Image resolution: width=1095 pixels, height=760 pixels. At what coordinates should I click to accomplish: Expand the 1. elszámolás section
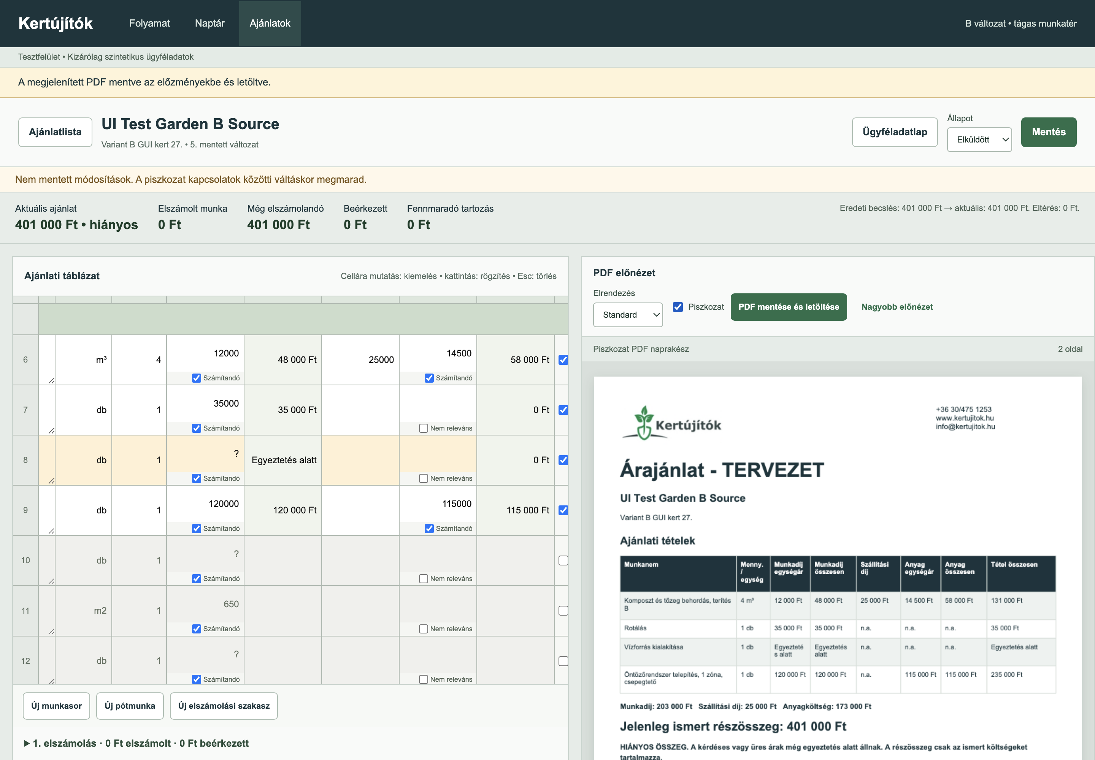136,743
